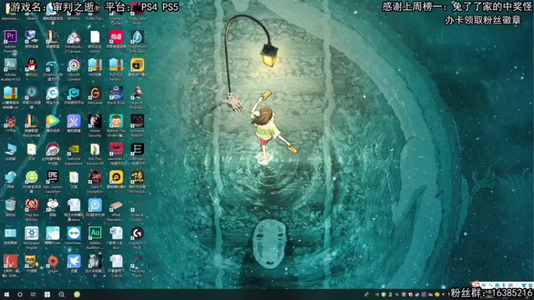
Task: Launch 雷电多开器4 shortcut
Action: (x=137, y=65)
